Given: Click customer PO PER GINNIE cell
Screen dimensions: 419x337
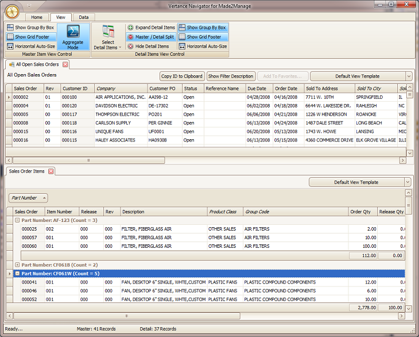Looking at the screenshot, I should pyautogui.click(x=165, y=123).
